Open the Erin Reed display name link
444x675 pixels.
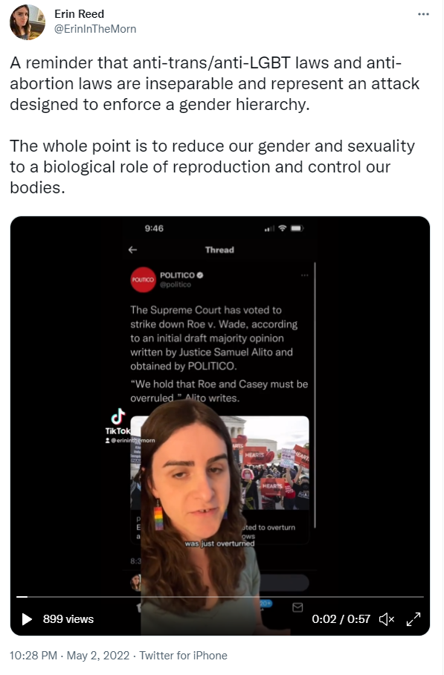[x=80, y=14]
